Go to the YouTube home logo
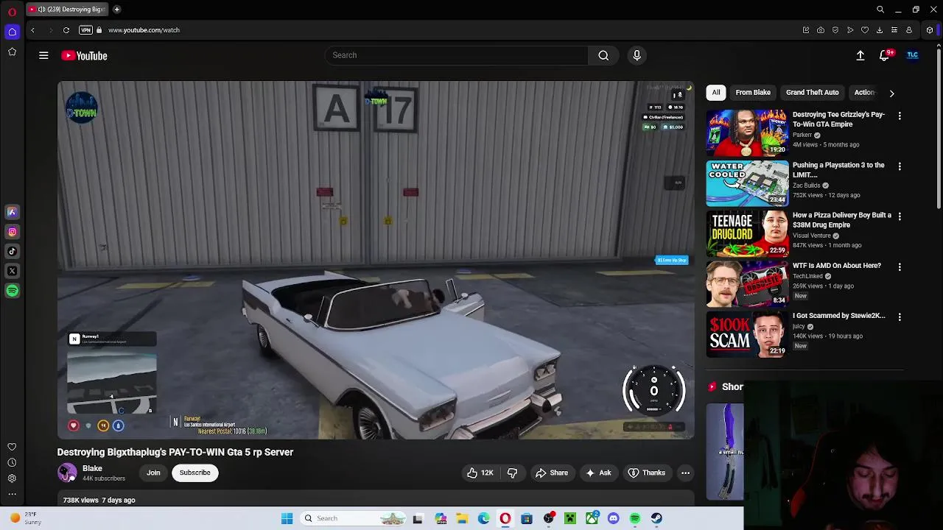The height and width of the screenshot is (530, 943). point(84,55)
